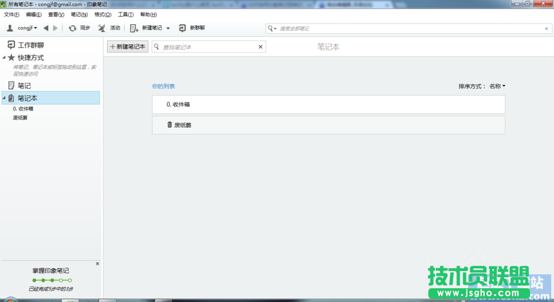Go forward with the right arrow
Viewport: 554px width, 302px height.
pos(55,28)
